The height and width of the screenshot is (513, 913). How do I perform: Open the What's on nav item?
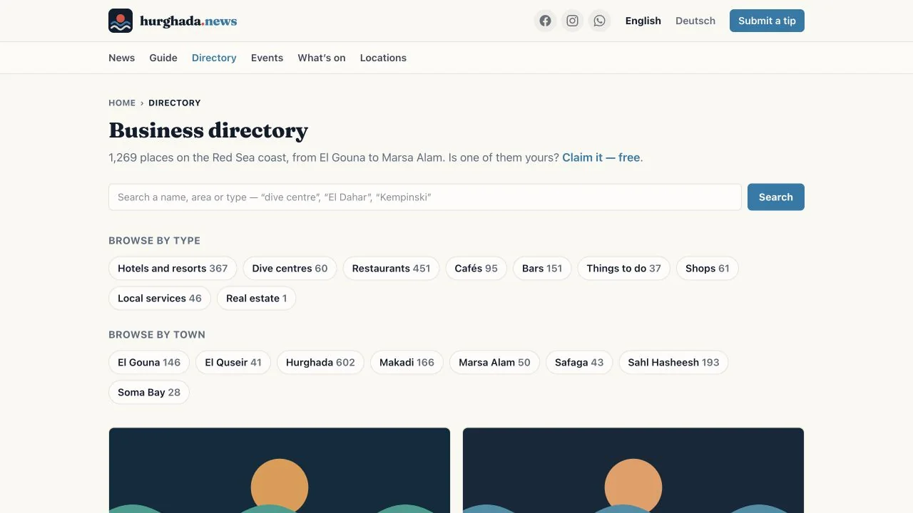(x=322, y=58)
